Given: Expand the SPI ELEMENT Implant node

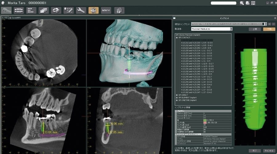Looking at the screenshot, I should [177, 98].
